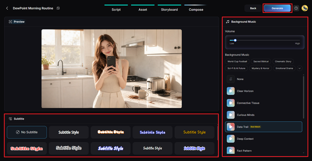This screenshot has height=161, width=312.
Task: Click the volume slider handle
Action: click(235, 40)
